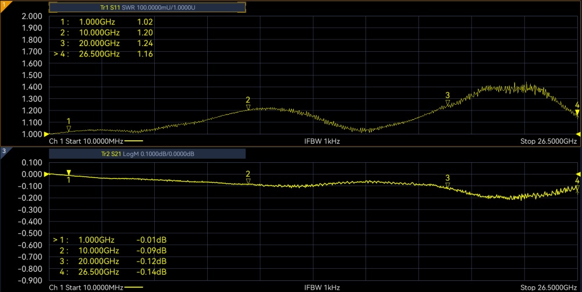Select the Tr1 S11 SWR trace title bar
The height and width of the screenshot is (292, 582).
pyautogui.click(x=147, y=8)
